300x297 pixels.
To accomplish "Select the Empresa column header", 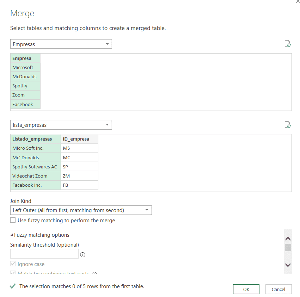I will point(25,58).
